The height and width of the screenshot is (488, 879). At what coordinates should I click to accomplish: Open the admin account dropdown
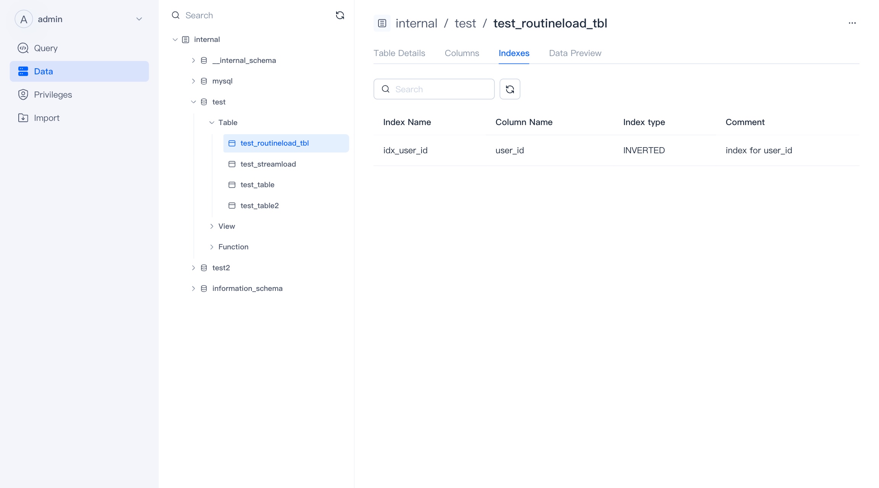pyautogui.click(x=139, y=19)
